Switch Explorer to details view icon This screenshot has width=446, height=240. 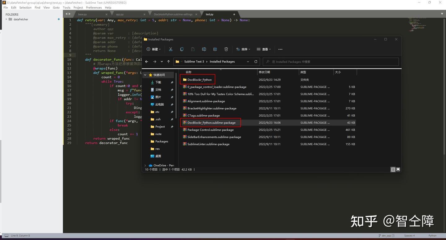(x=393, y=169)
